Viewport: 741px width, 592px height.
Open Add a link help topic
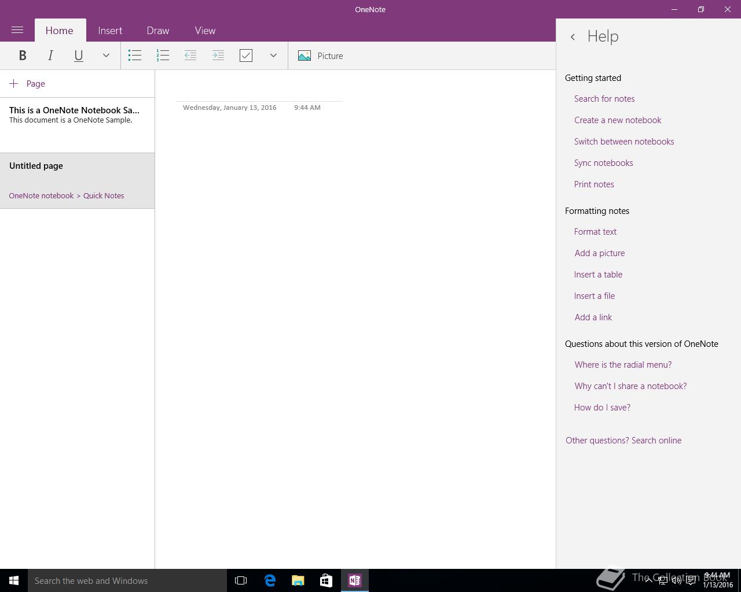coord(593,317)
